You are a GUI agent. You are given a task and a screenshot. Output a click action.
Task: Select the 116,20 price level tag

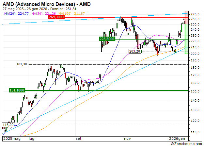(8, 125)
